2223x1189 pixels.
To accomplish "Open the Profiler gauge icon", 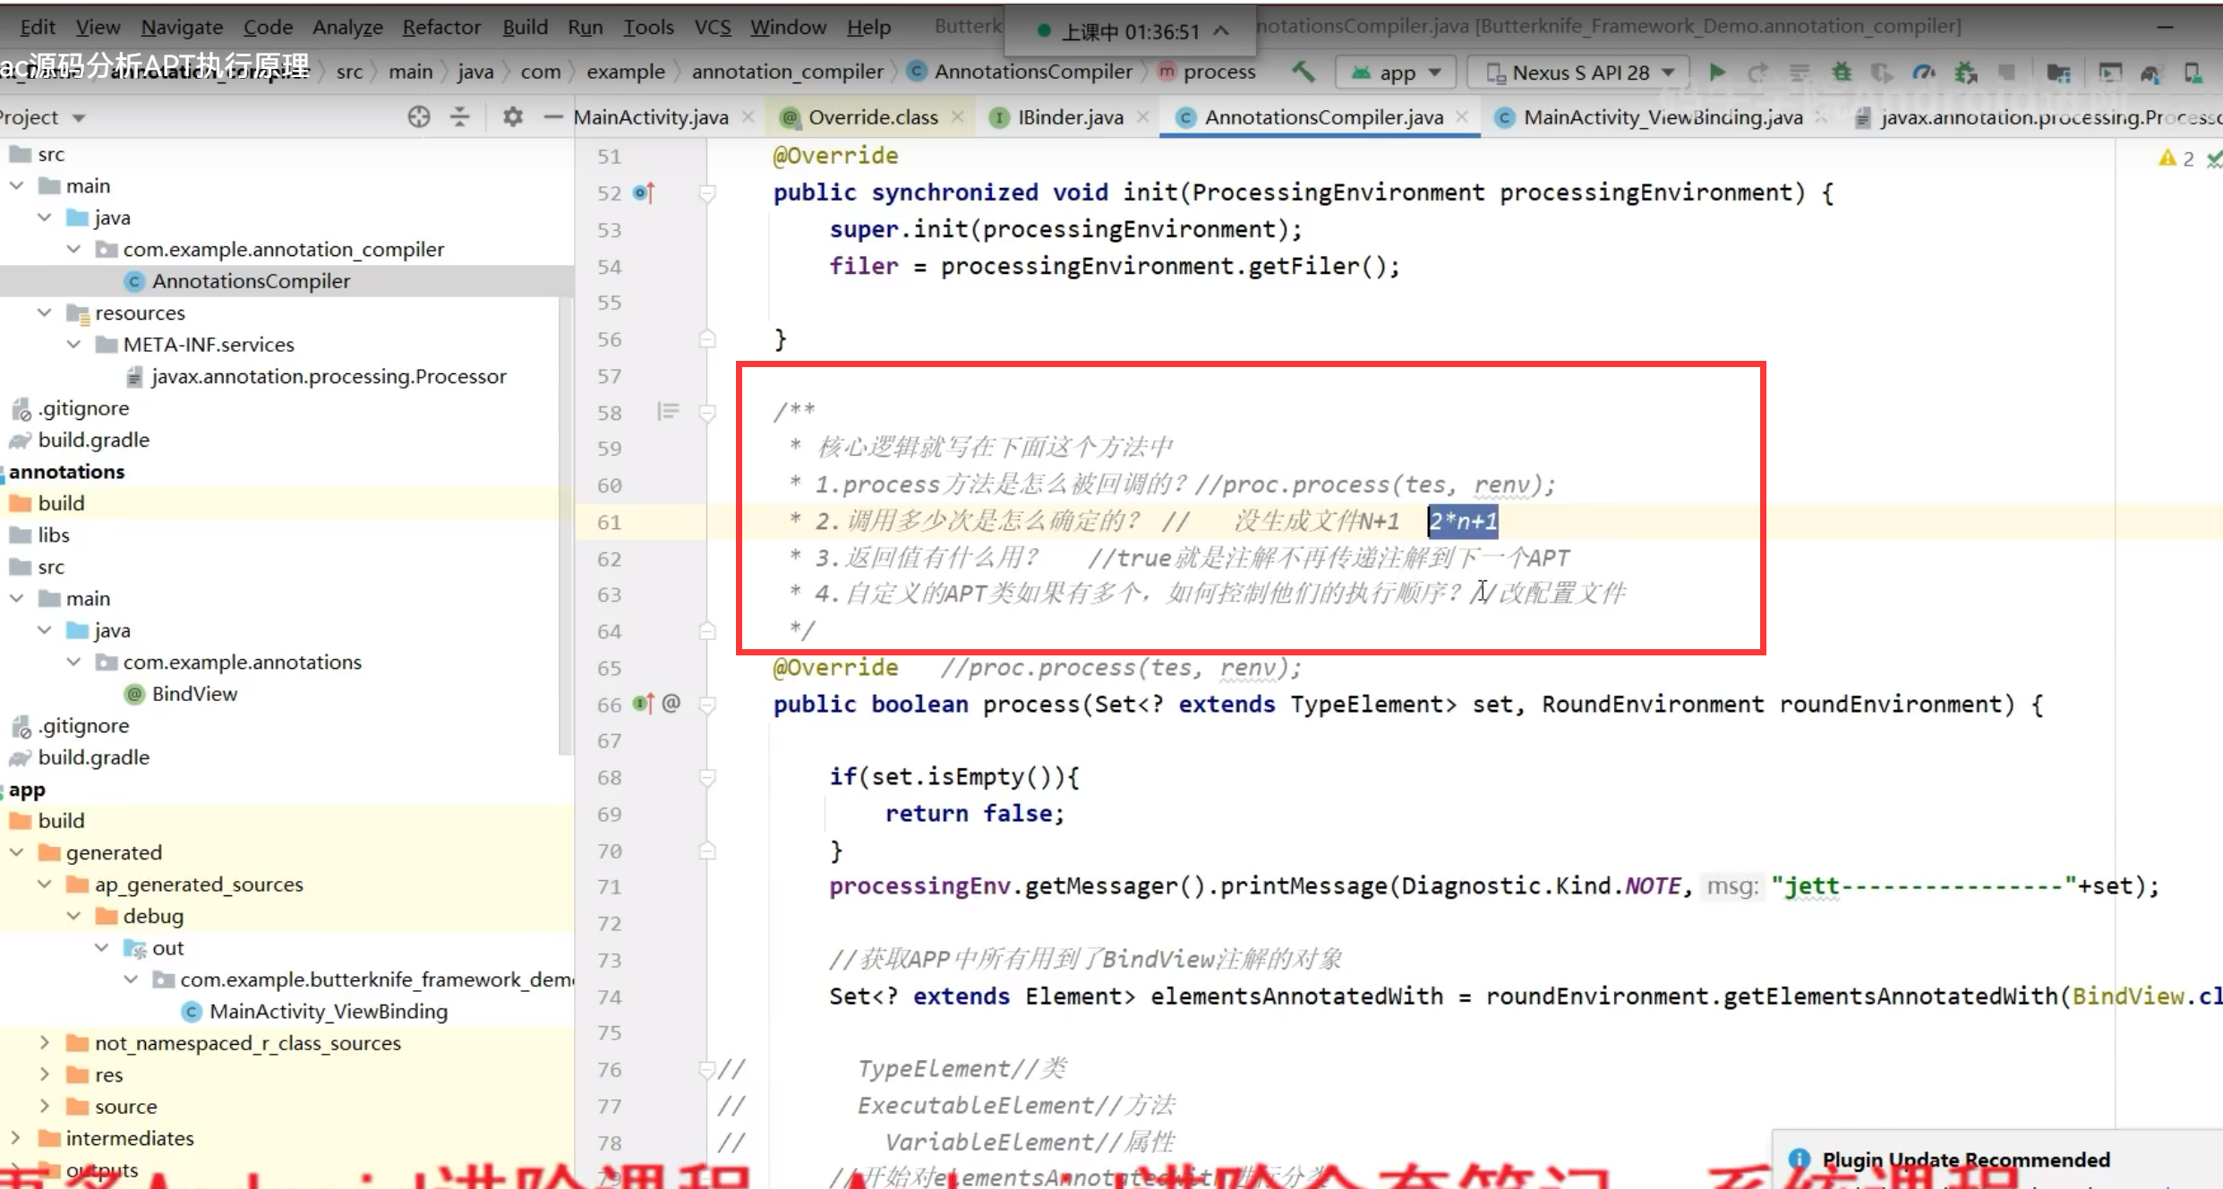I will (1924, 72).
